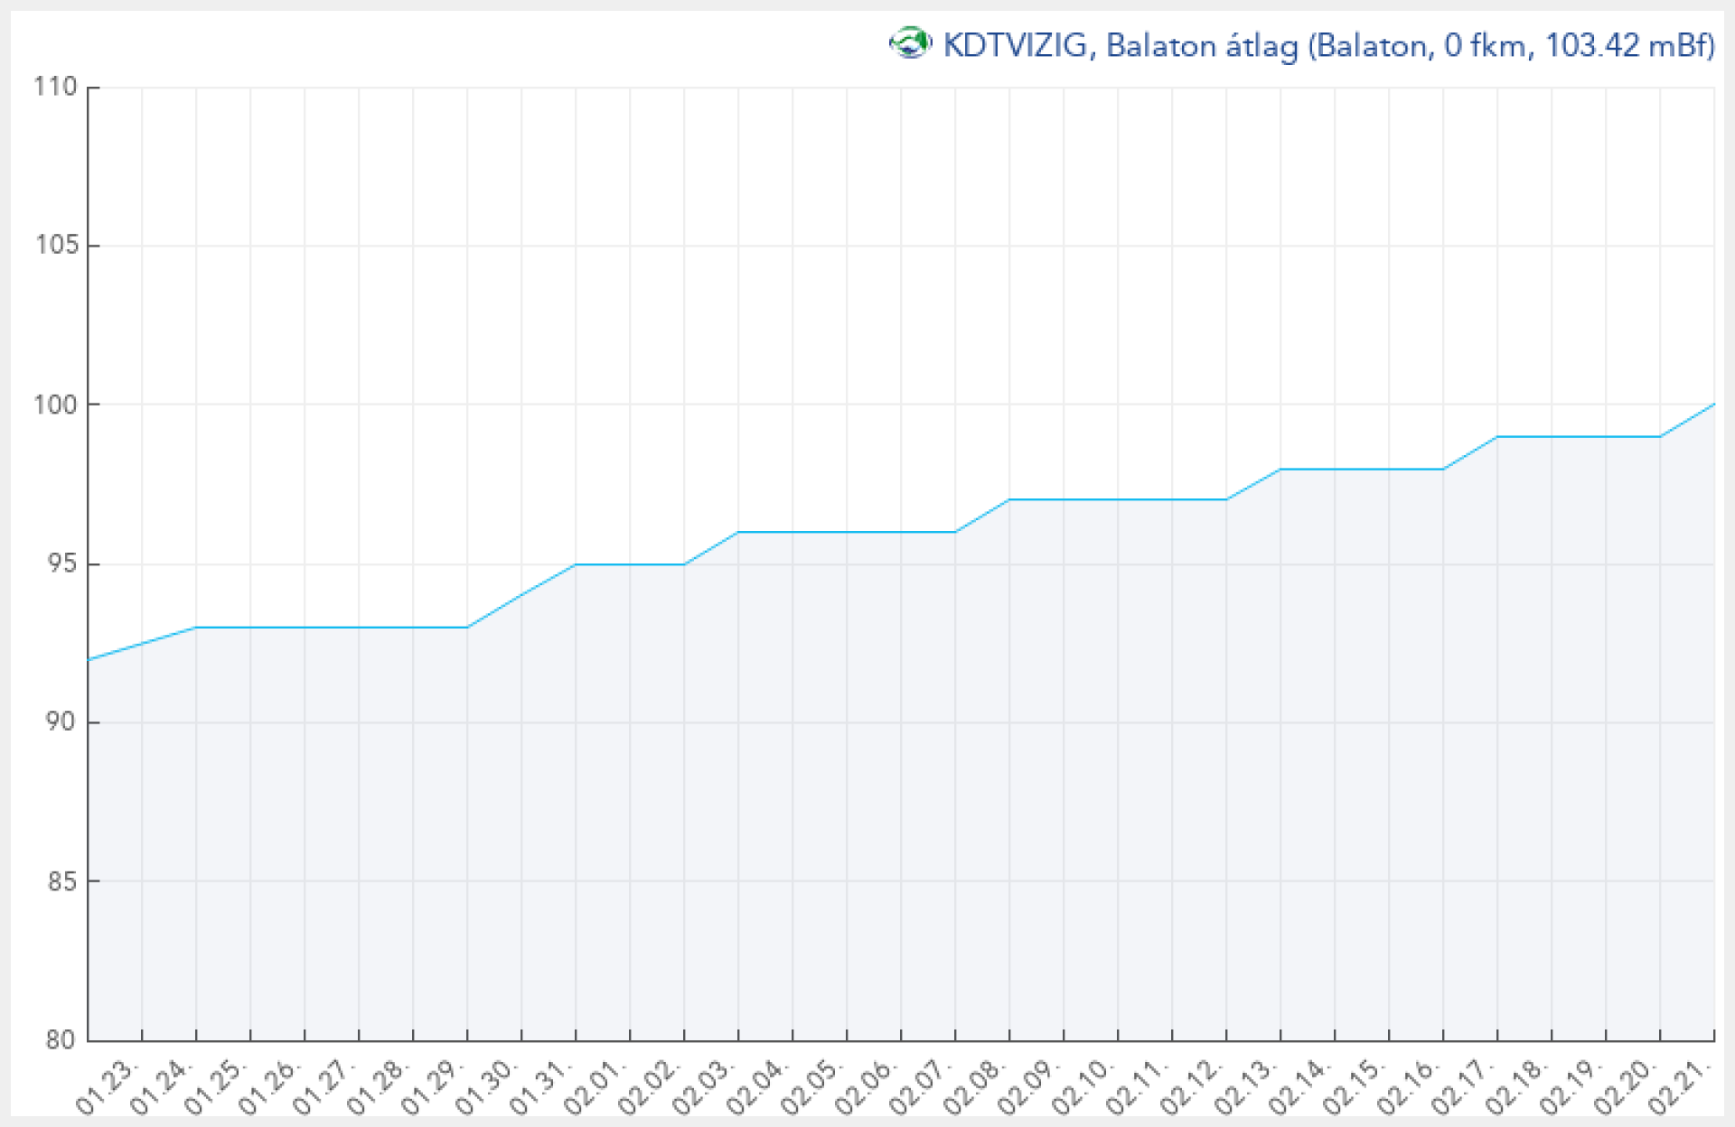Click the x-axis date label 02.01.
Viewport: 1735px width, 1127px height.
[x=595, y=1087]
